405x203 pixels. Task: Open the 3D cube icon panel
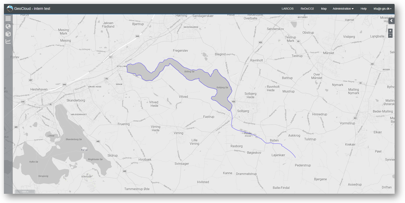point(8,34)
